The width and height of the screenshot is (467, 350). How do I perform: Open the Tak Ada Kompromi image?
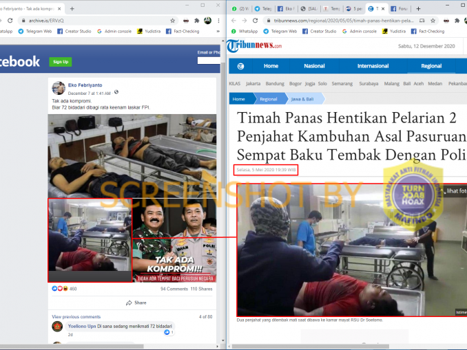coord(174,240)
